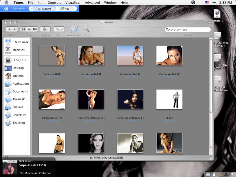
Task: Switch to column view mode
Action: (x=35, y=29)
